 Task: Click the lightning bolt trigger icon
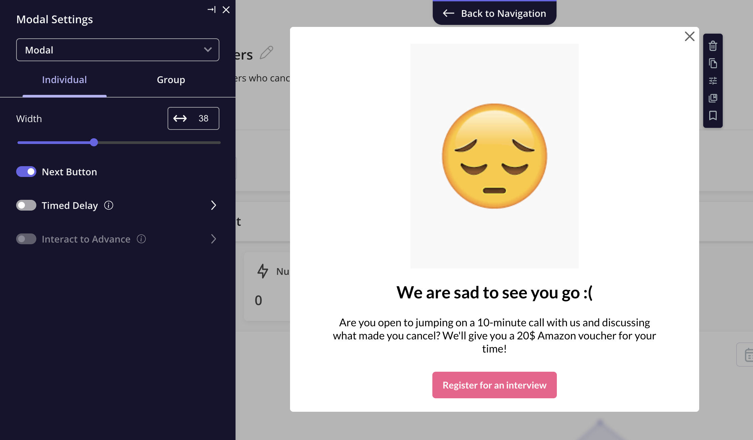263,271
